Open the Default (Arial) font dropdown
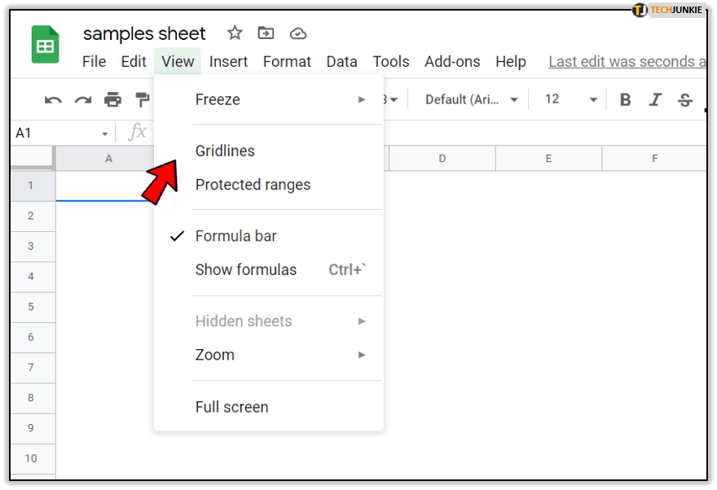This screenshot has width=717, height=490. coord(472,99)
